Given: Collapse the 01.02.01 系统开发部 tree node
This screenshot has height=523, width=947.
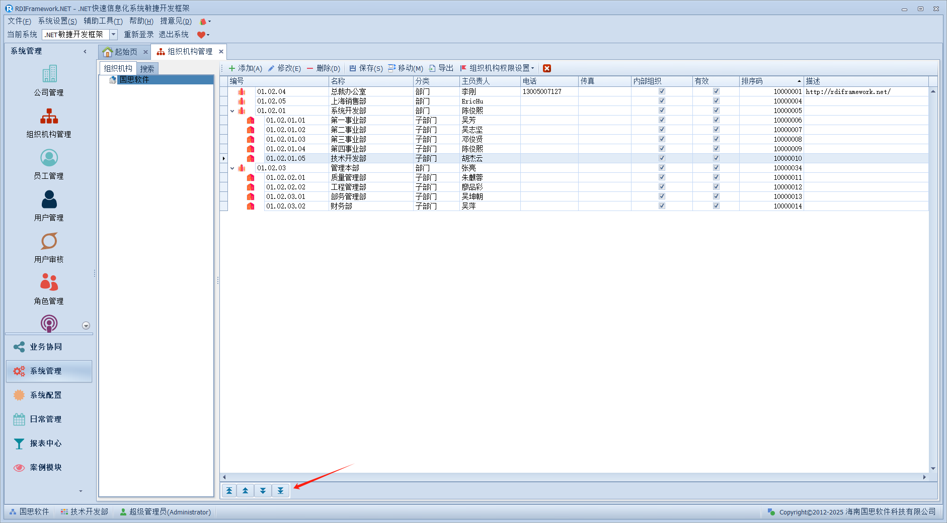Looking at the screenshot, I should pyautogui.click(x=232, y=111).
